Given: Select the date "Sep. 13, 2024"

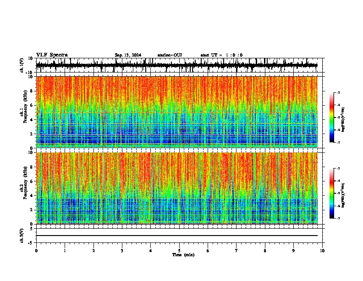Looking at the screenshot, I should click(128, 55).
